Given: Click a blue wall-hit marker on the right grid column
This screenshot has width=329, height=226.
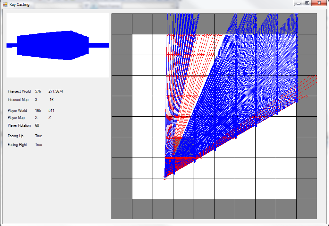Looking at the screenshot, I should tap(276, 114).
